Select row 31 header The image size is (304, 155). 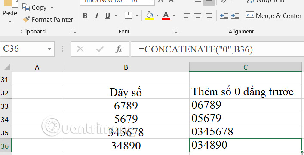tap(6, 79)
